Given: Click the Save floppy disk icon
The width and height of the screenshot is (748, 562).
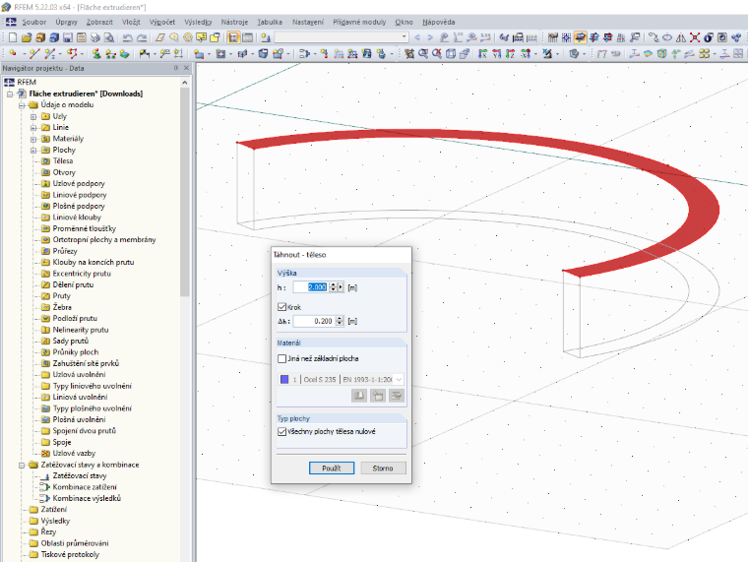Looking at the screenshot, I should [68, 37].
